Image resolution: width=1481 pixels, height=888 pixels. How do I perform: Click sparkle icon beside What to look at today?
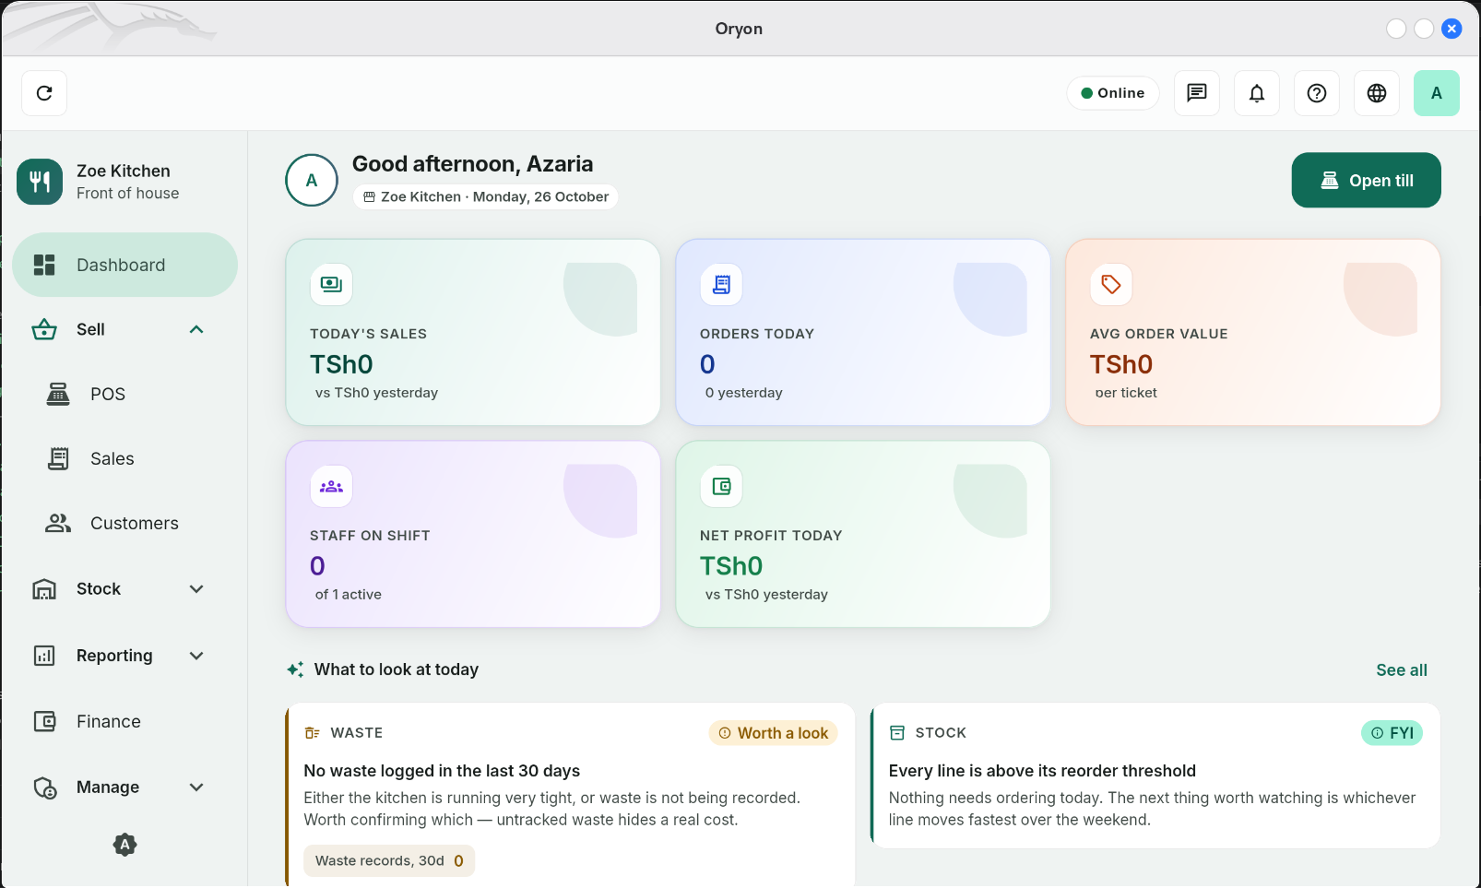295,669
